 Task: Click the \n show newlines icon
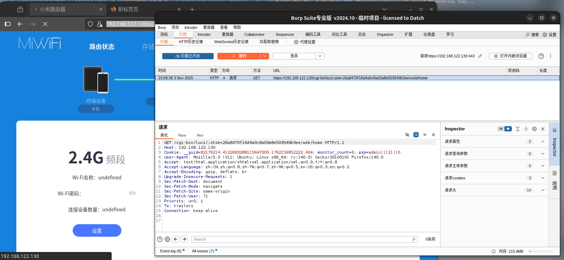click(425, 135)
